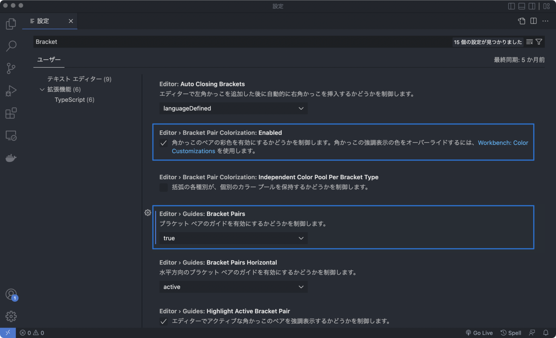Open the Accounts icon in the sidebar

(11, 294)
